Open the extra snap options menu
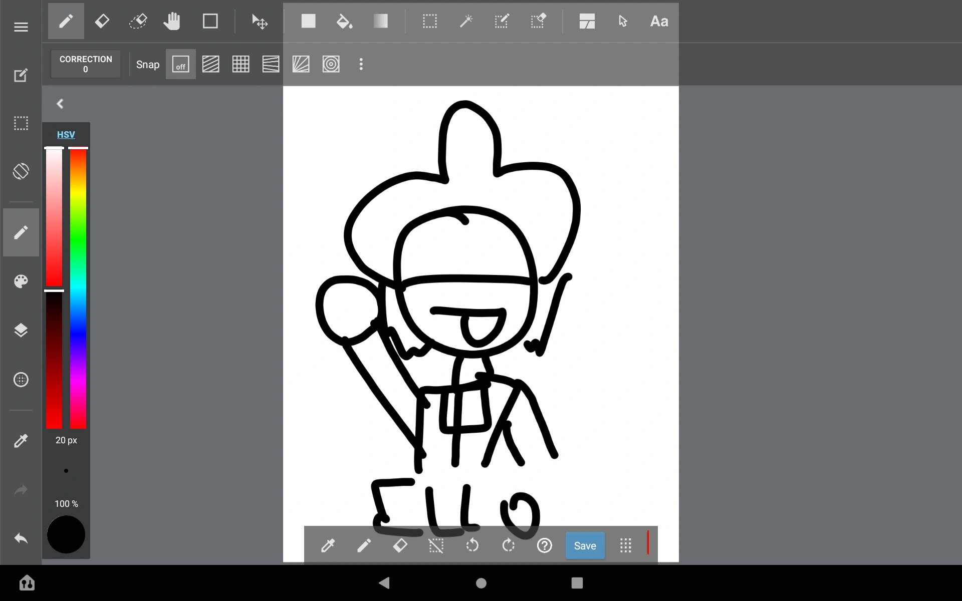 click(361, 64)
